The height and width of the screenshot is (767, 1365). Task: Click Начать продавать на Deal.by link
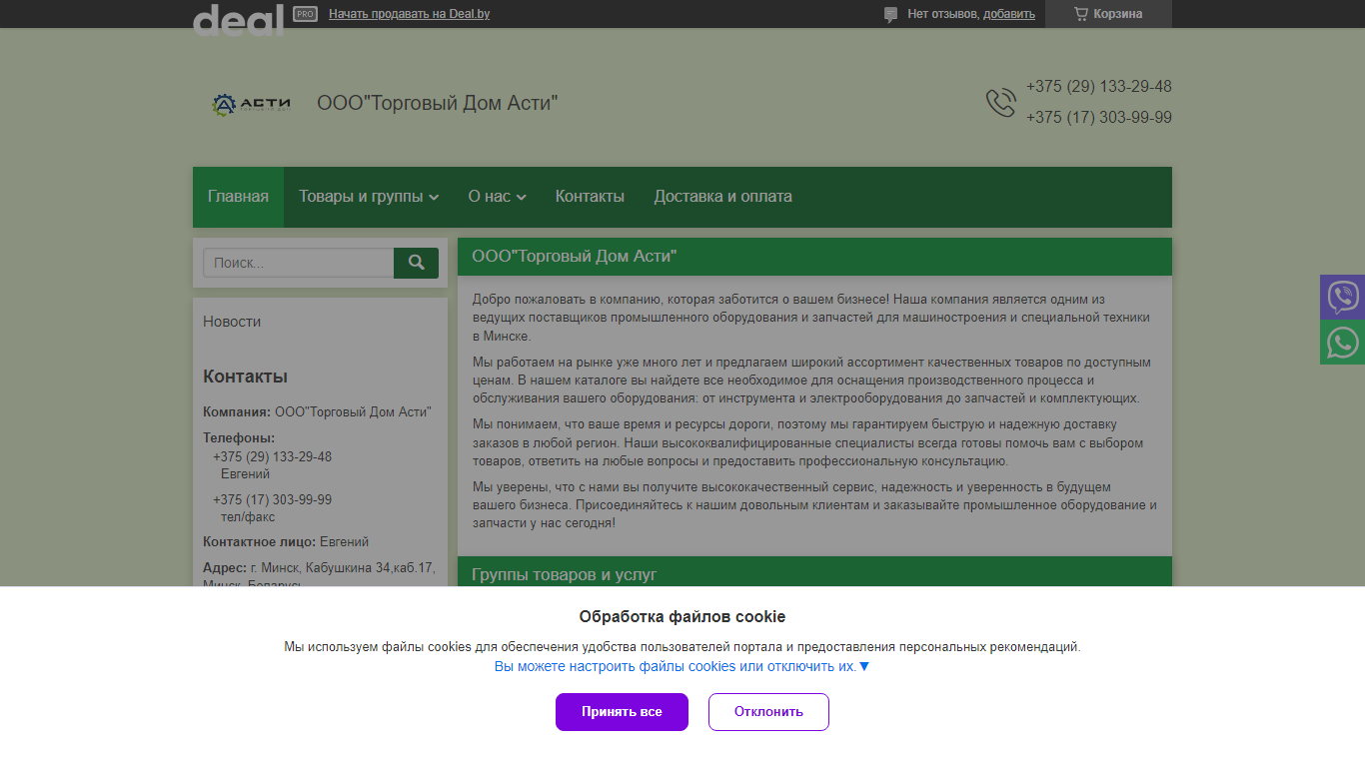coord(409,14)
